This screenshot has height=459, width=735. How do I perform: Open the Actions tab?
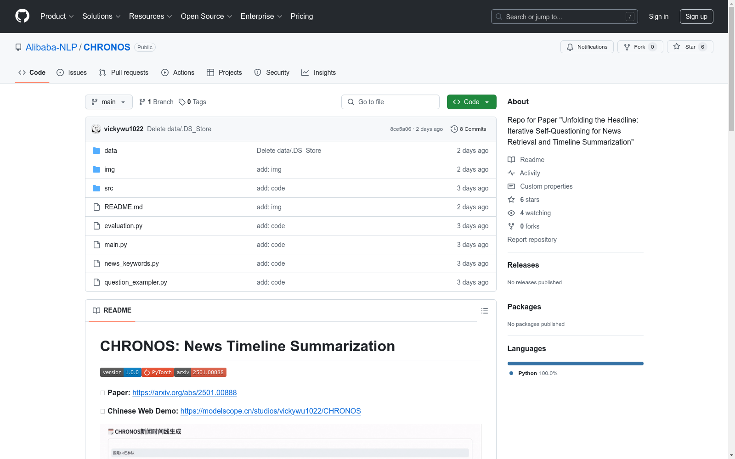(178, 73)
